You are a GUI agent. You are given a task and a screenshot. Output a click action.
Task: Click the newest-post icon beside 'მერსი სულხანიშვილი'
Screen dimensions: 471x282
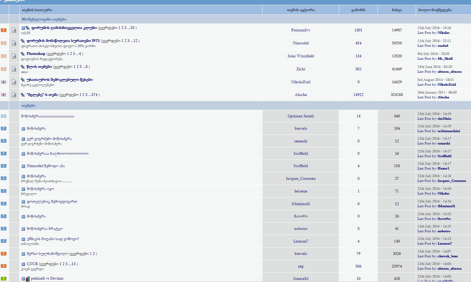pos(23,254)
